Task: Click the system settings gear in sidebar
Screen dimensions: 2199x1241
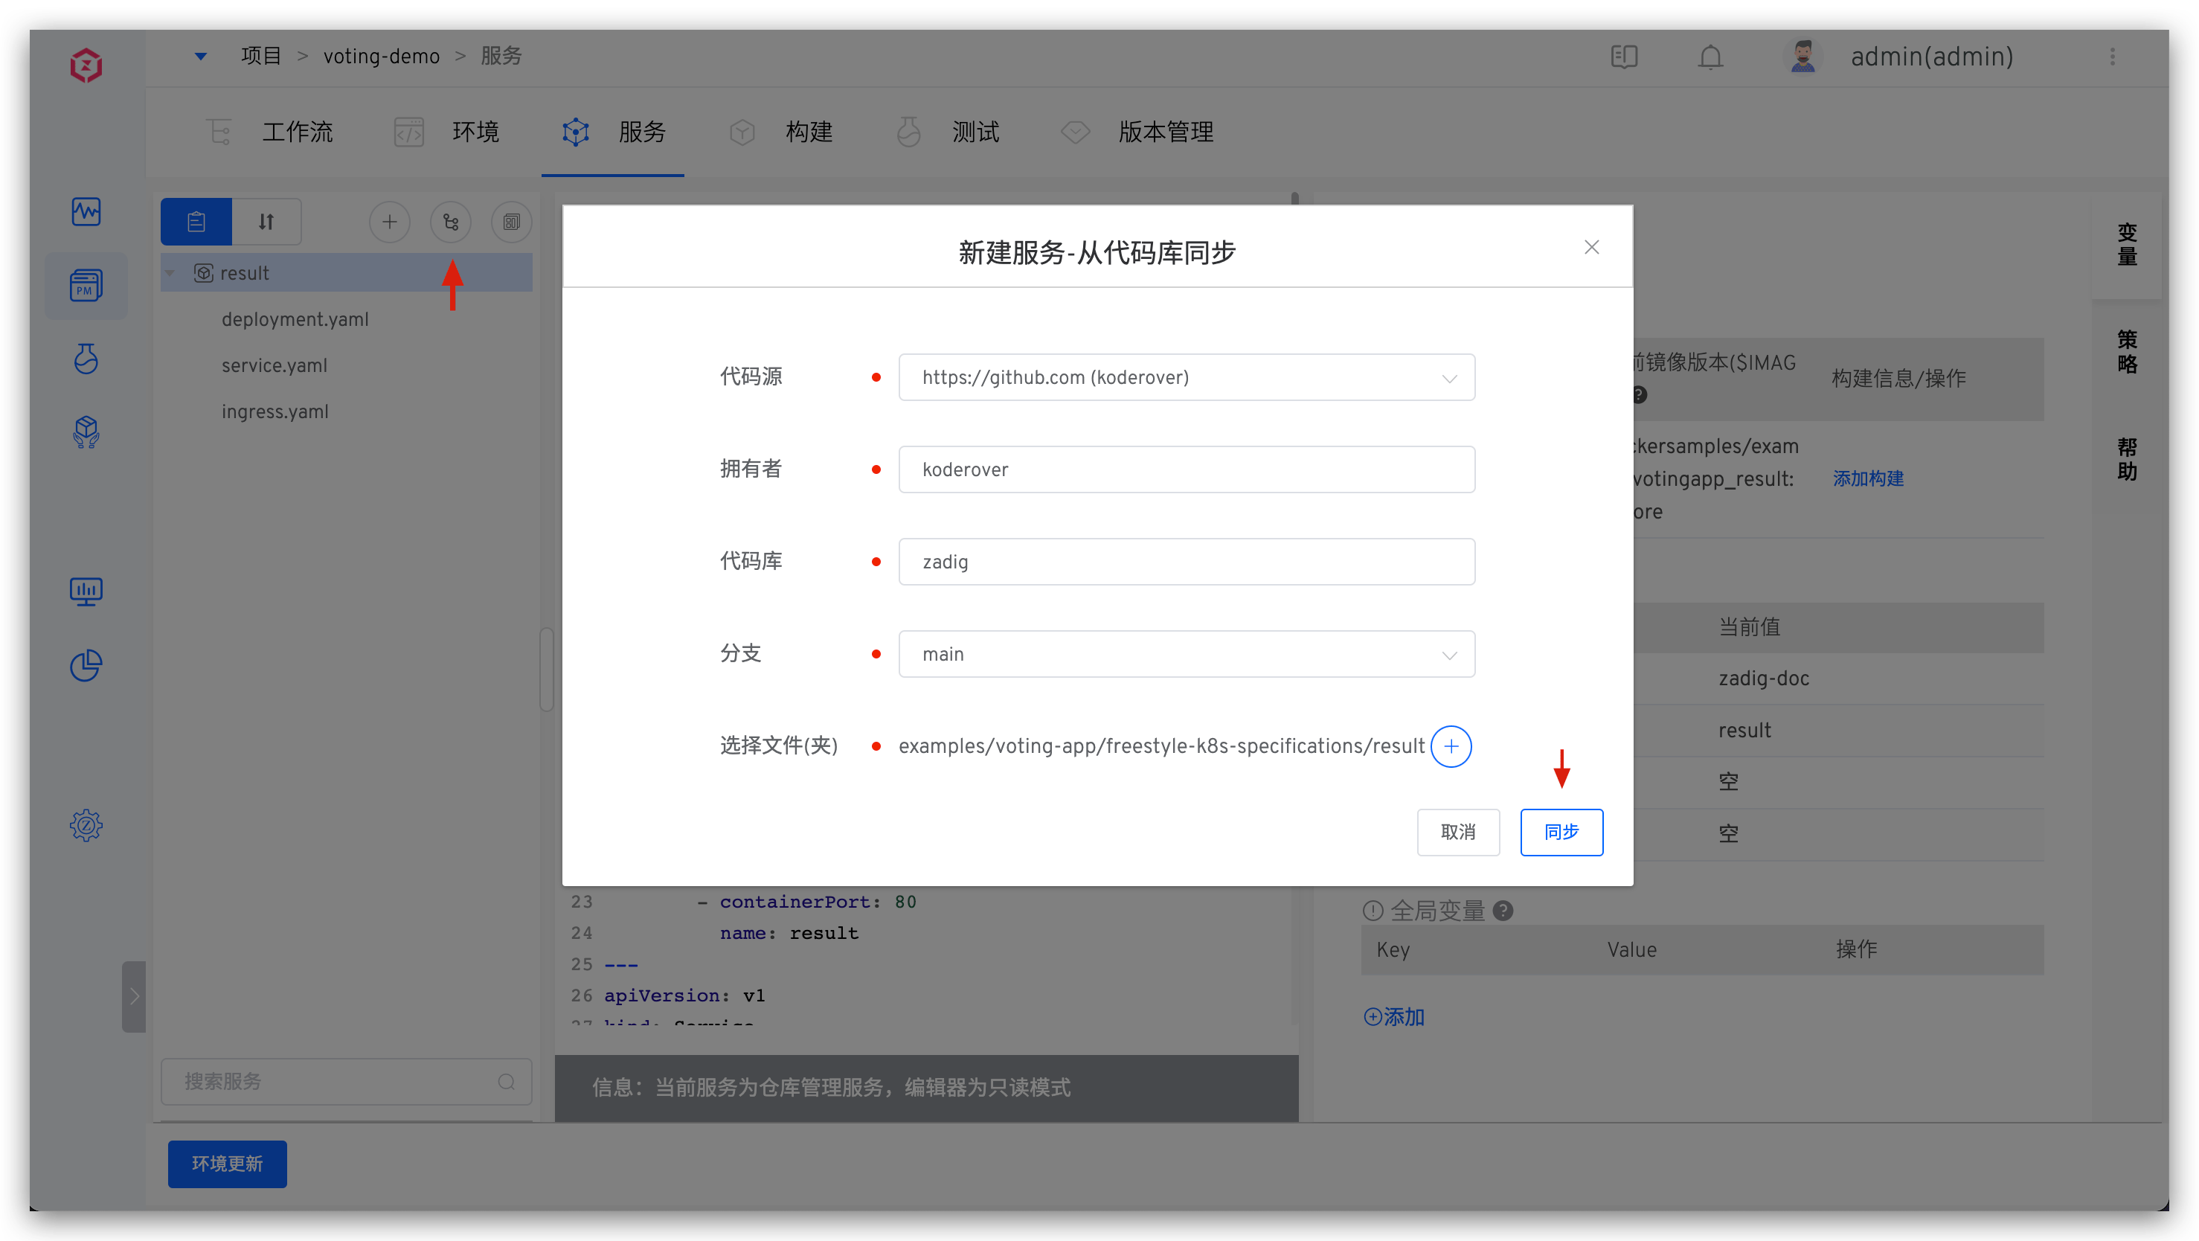Action: click(x=86, y=824)
